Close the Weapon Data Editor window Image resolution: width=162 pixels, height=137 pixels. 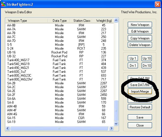click(x=158, y=4)
